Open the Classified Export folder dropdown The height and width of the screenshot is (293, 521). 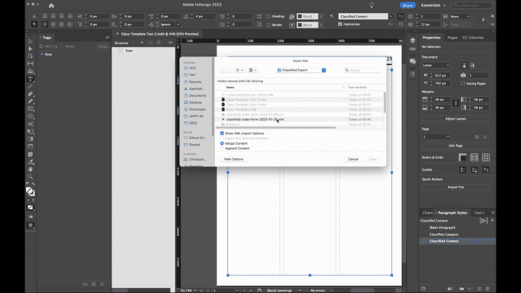tap(301, 70)
